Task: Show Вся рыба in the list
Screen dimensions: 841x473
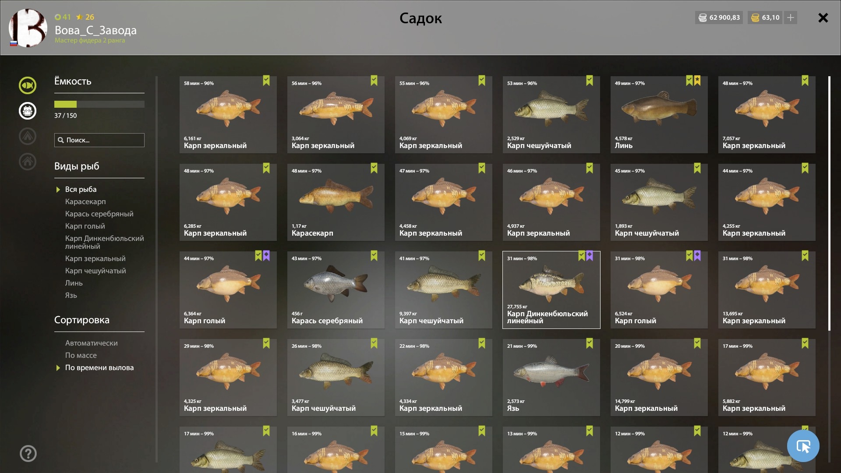Action: (x=81, y=189)
